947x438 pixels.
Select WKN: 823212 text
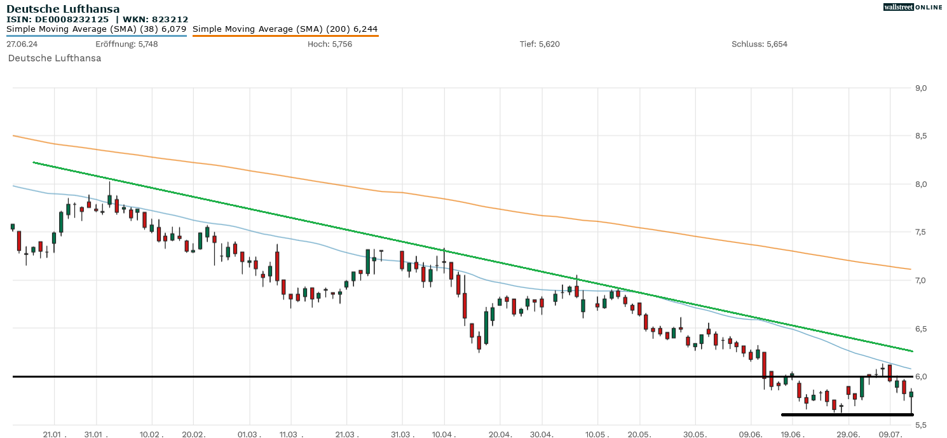(156, 20)
